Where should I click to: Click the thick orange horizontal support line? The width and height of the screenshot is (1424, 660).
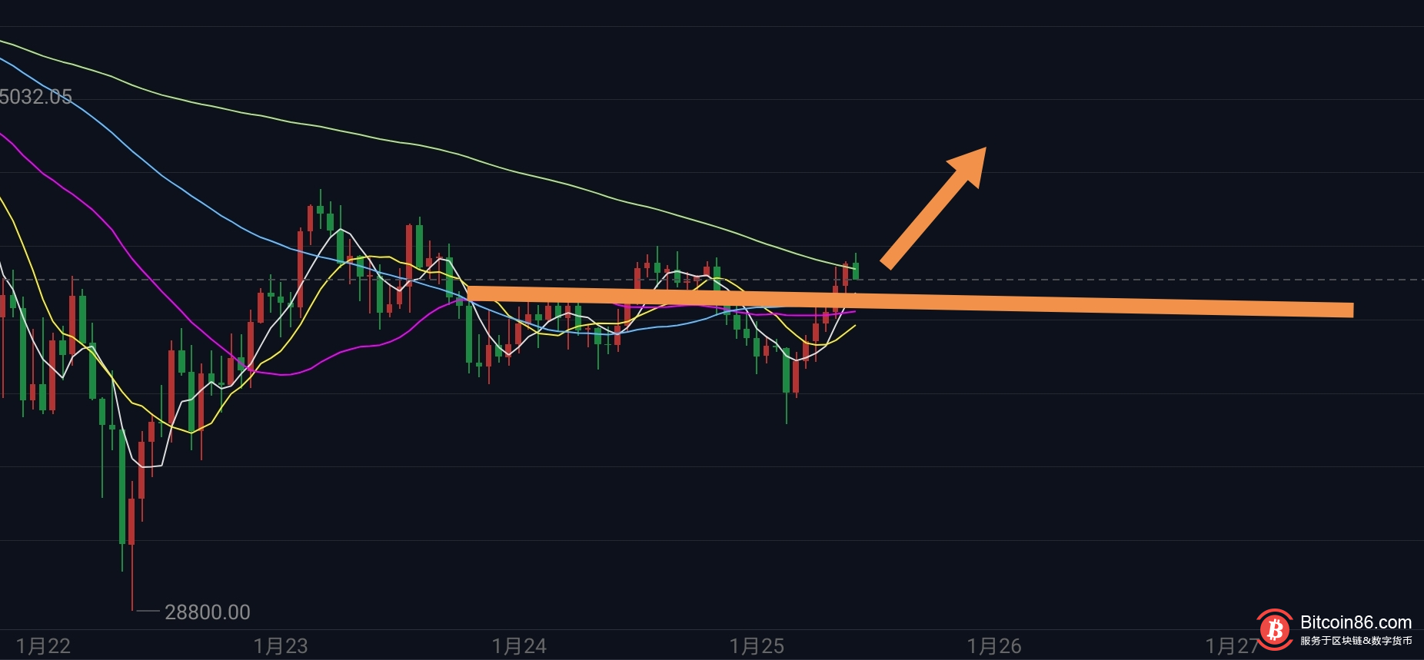pos(910,301)
